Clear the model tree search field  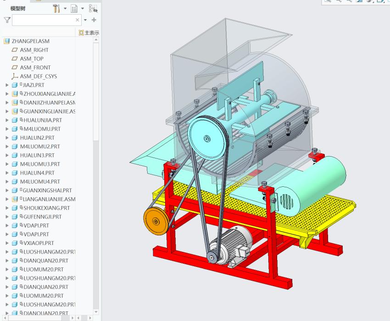[x=77, y=20]
